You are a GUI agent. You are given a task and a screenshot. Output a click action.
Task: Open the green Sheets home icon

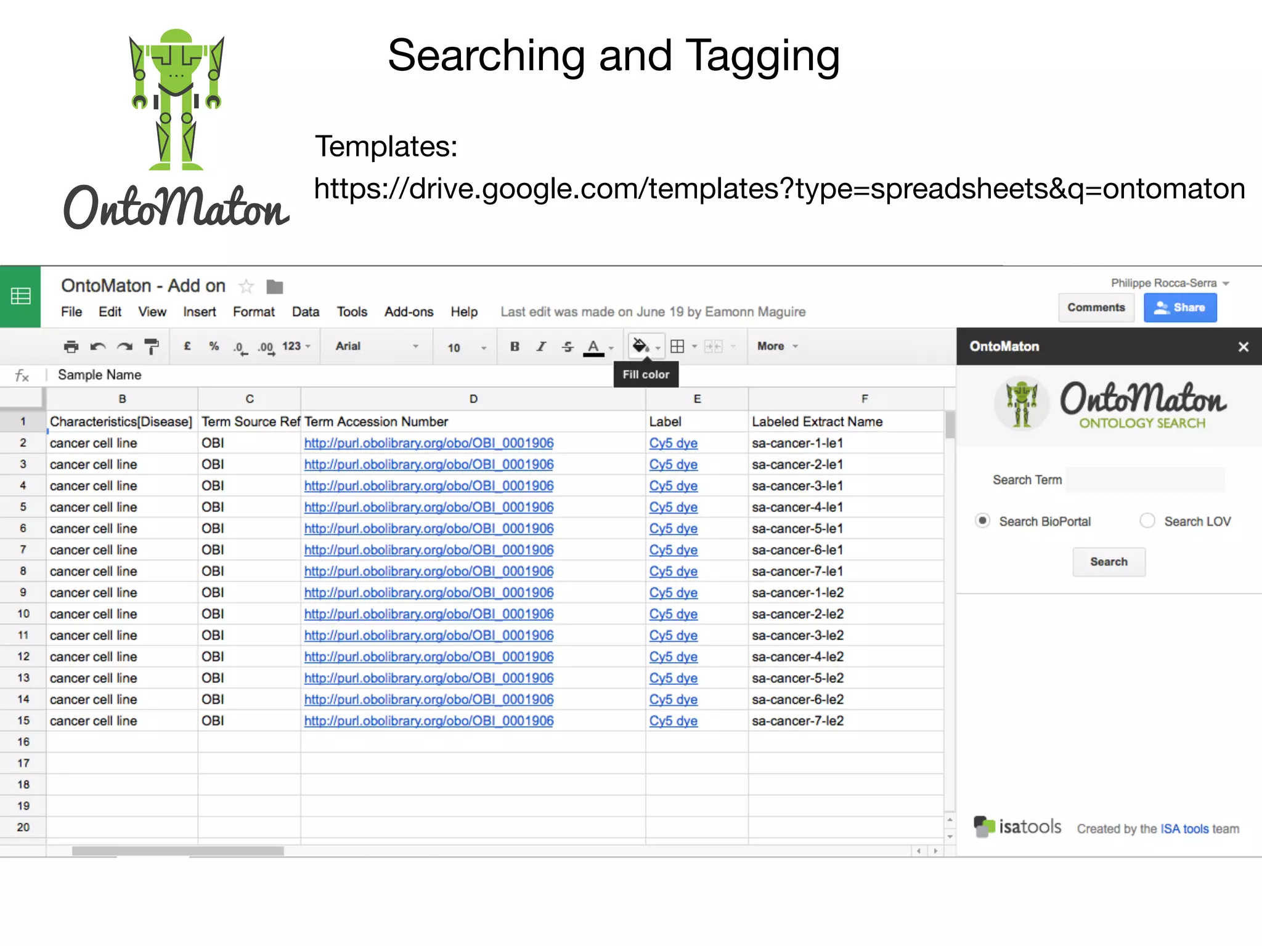(x=20, y=296)
